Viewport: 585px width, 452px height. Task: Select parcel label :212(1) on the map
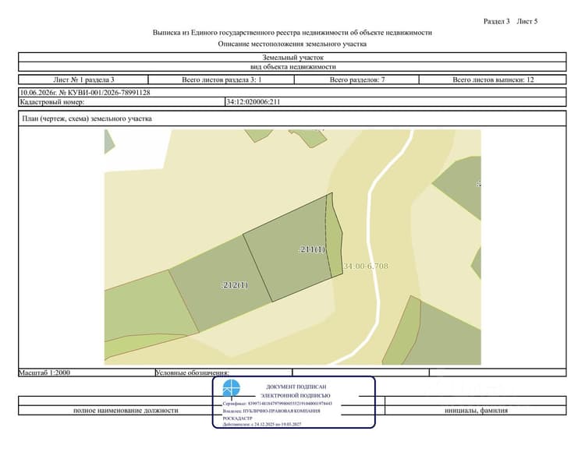(234, 285)
